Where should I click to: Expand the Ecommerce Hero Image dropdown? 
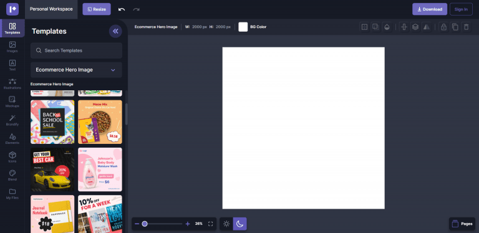[76, 70]
